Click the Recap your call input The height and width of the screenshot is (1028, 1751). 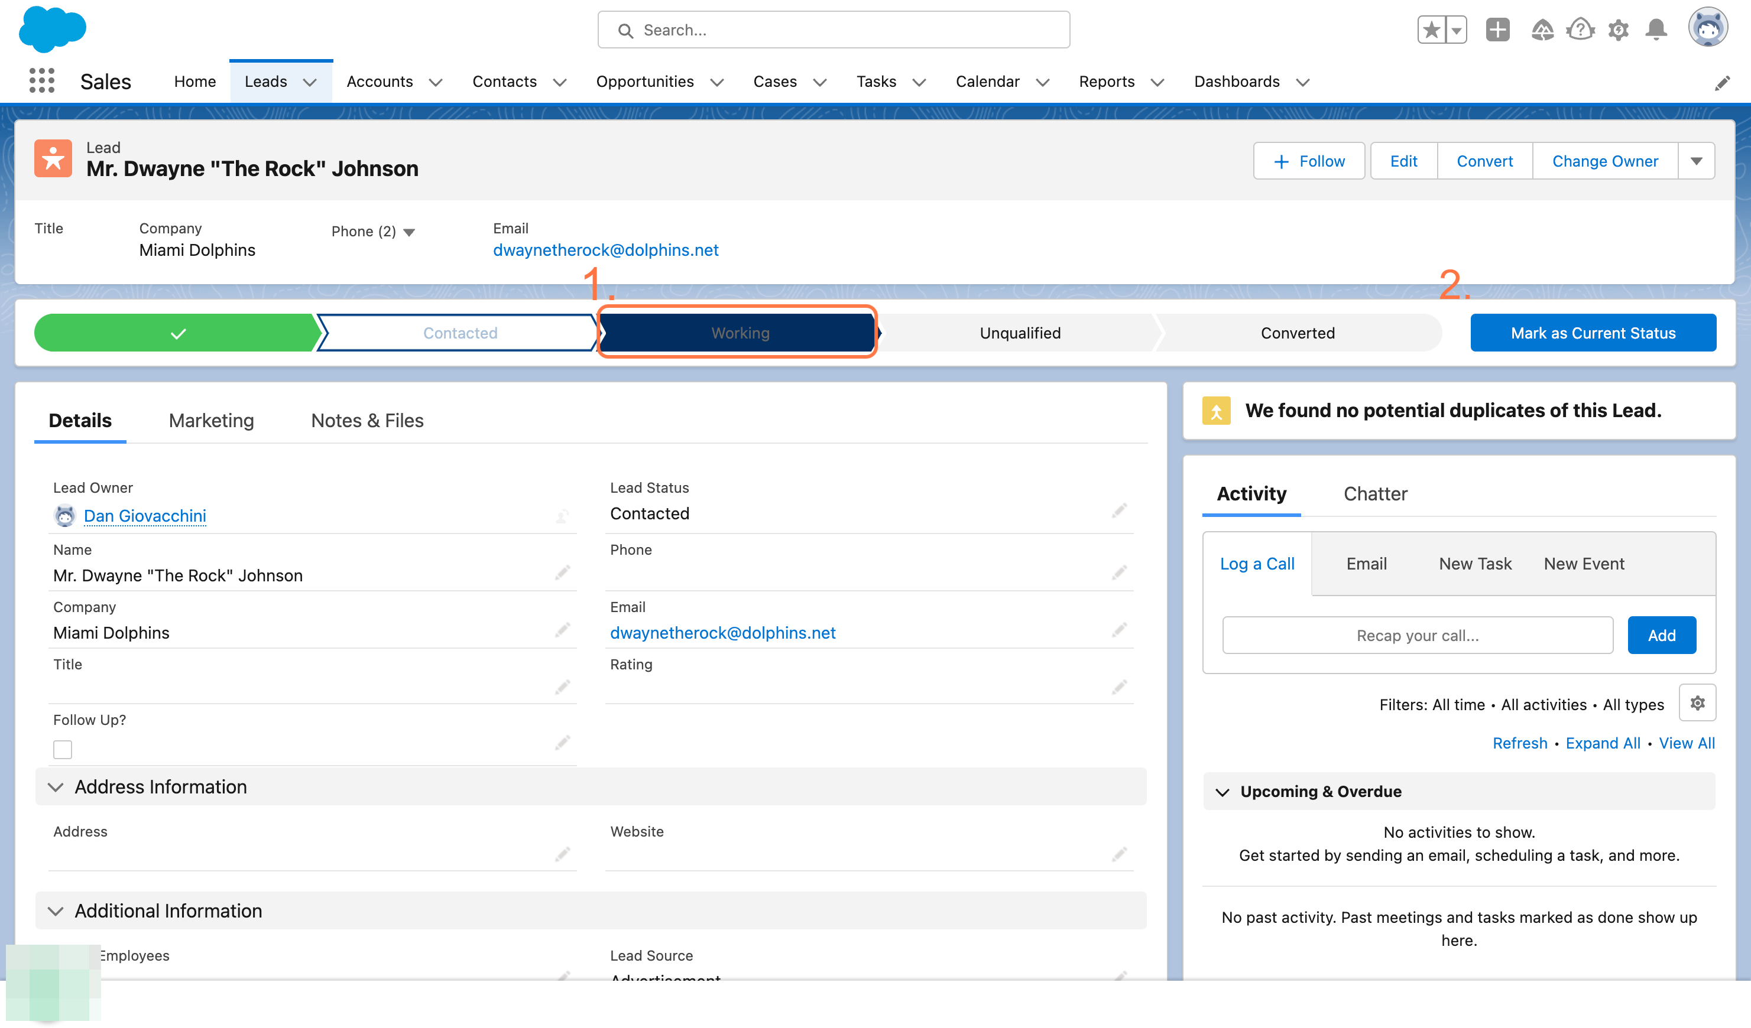point(1418,635)
